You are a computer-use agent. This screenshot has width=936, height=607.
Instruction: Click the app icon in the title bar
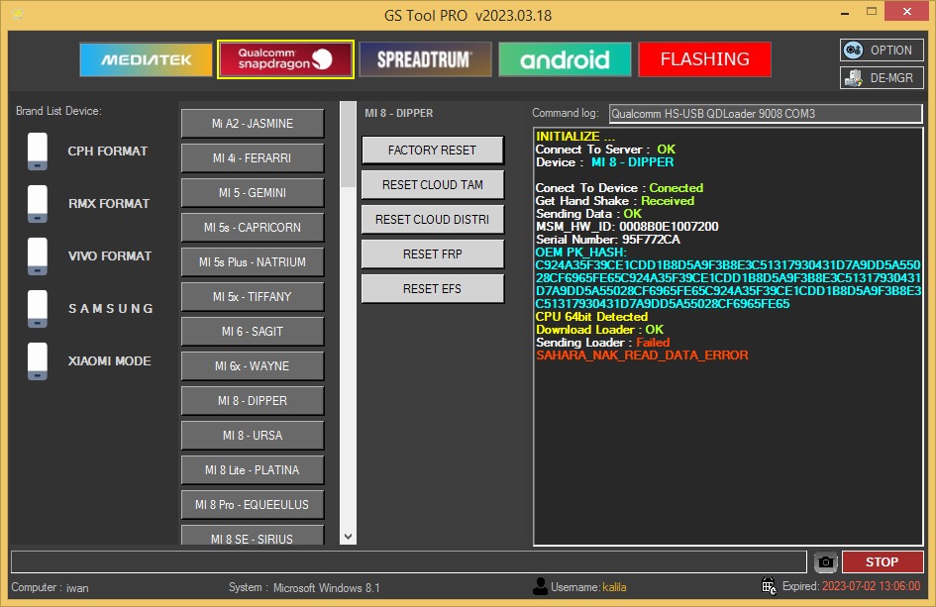(x=17, y=14)
